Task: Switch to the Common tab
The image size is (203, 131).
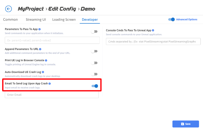Action: tap(10, 20)
